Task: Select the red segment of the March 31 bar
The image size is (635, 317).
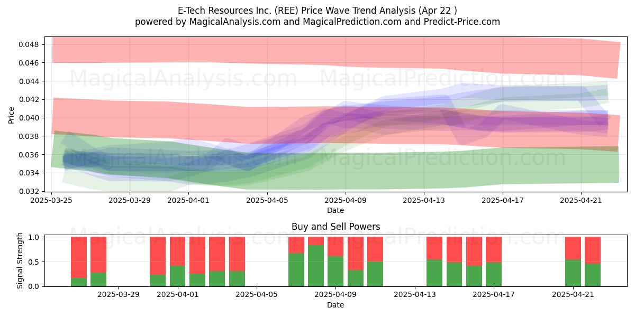Action: click(x=158, y=256)
